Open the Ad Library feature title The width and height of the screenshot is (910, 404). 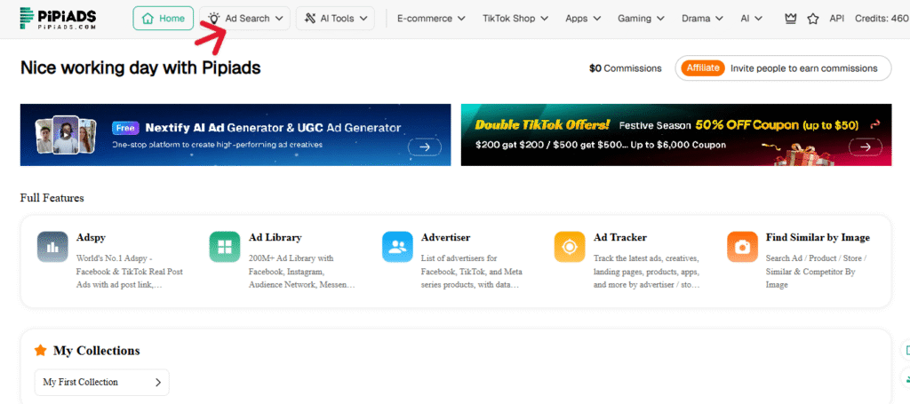pos(275,238)
